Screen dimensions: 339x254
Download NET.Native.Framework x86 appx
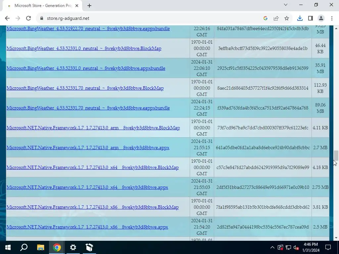[x=87, y=227]
